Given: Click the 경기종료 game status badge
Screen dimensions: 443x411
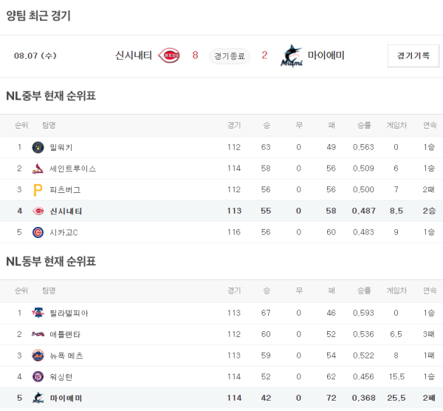Looking at the screenshot, I should tap(230, 56).
